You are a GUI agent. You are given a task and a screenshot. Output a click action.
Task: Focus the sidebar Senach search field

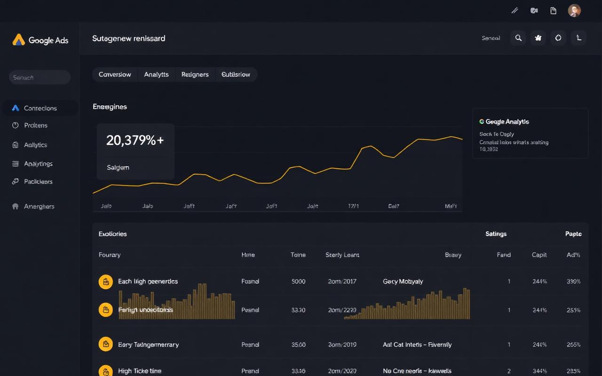(x=40, y=77)
